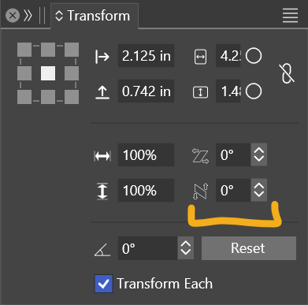The width and height of the screenshot is (308, 305).
Task: Click the height dimension icon
Action: [x=200, y=92]
